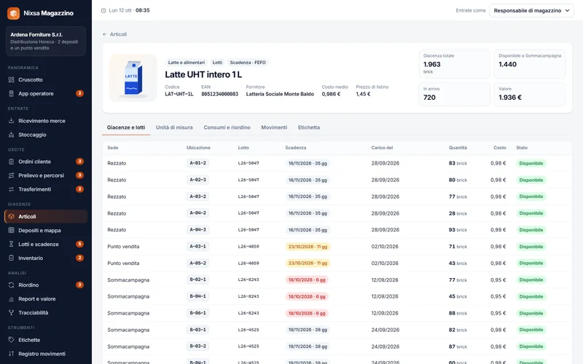Image resolution: width=583 pixels, height=364 pixels.
Task: Open Consumi e riordino tab
Action: 227,127
